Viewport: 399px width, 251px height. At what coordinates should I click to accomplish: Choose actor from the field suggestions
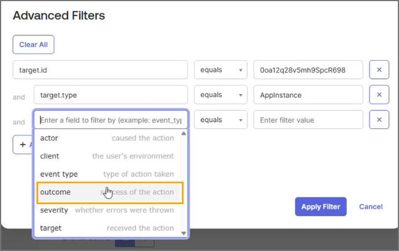click(x=107, y=138)
